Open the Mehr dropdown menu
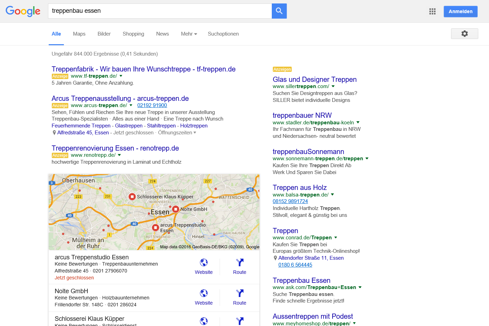The image size is (489, 326). (x=189, y=34)
